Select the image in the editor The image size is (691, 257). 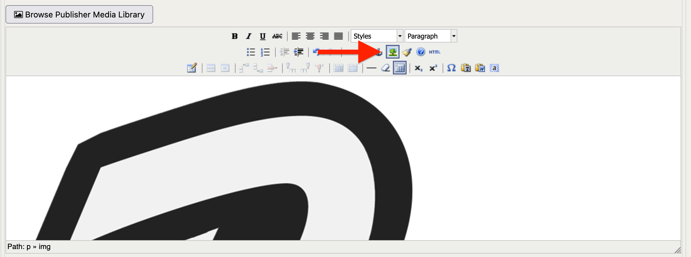click(224, 161)
